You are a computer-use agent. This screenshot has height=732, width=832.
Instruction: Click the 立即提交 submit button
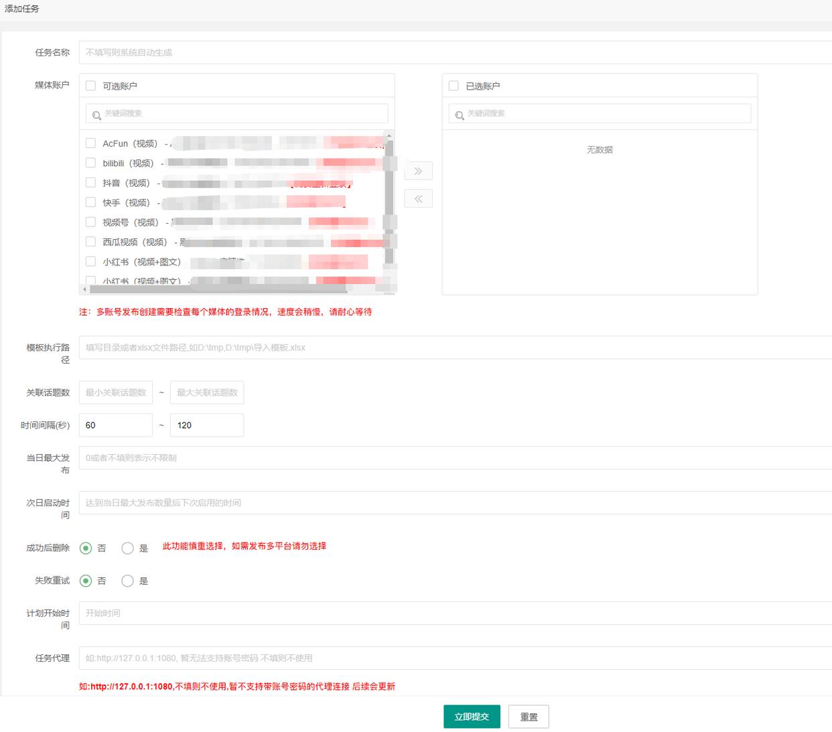[x=472, y=717]
